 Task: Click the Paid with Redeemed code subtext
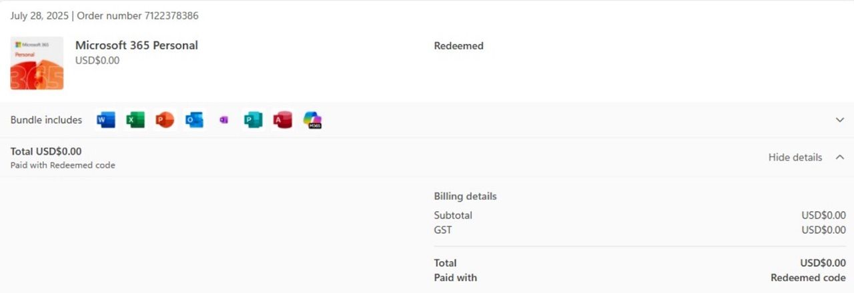[63, 165]
